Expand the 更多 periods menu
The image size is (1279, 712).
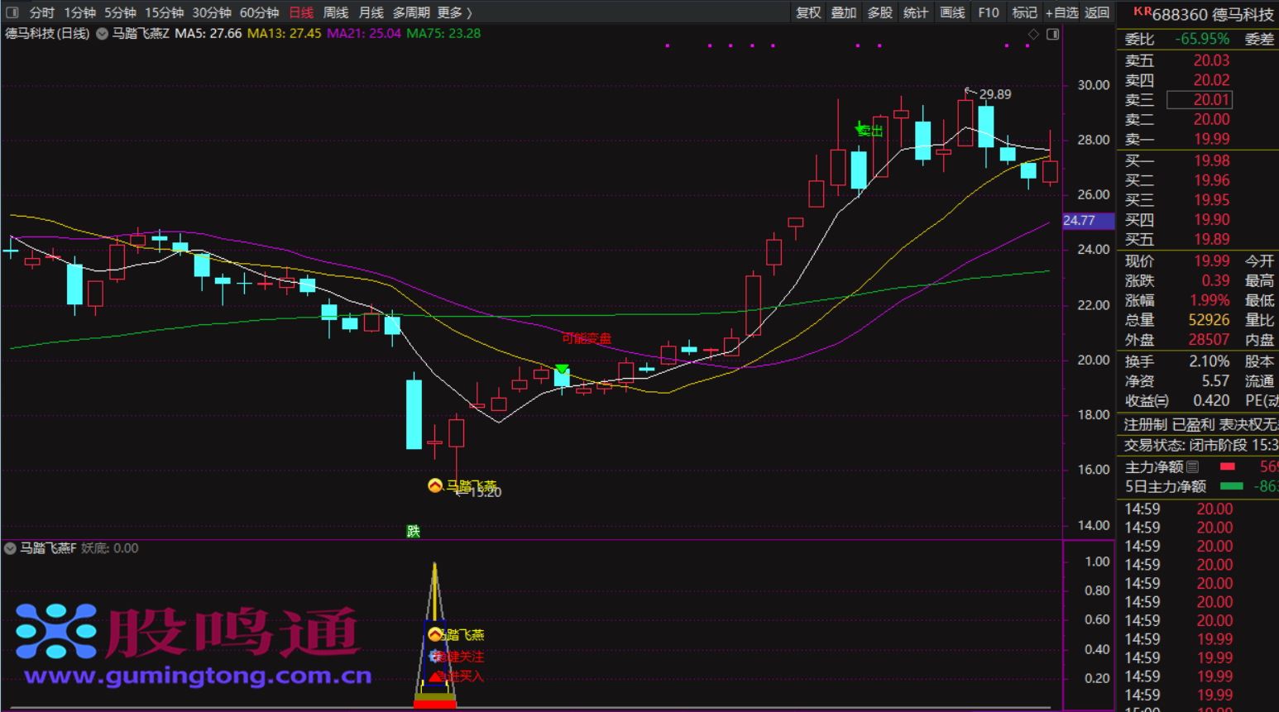click(454, 12)
